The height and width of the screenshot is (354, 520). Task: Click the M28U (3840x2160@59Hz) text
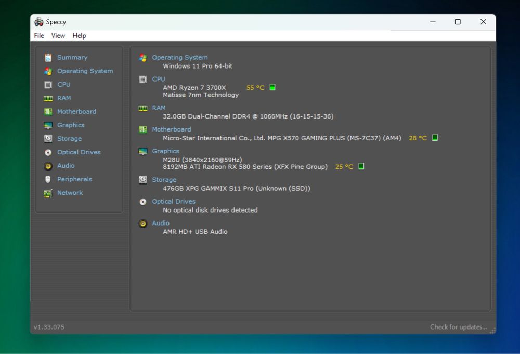point(202,160)
